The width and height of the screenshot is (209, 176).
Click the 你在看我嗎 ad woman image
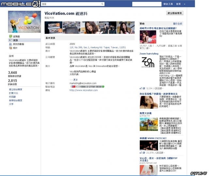pos(149,102)
